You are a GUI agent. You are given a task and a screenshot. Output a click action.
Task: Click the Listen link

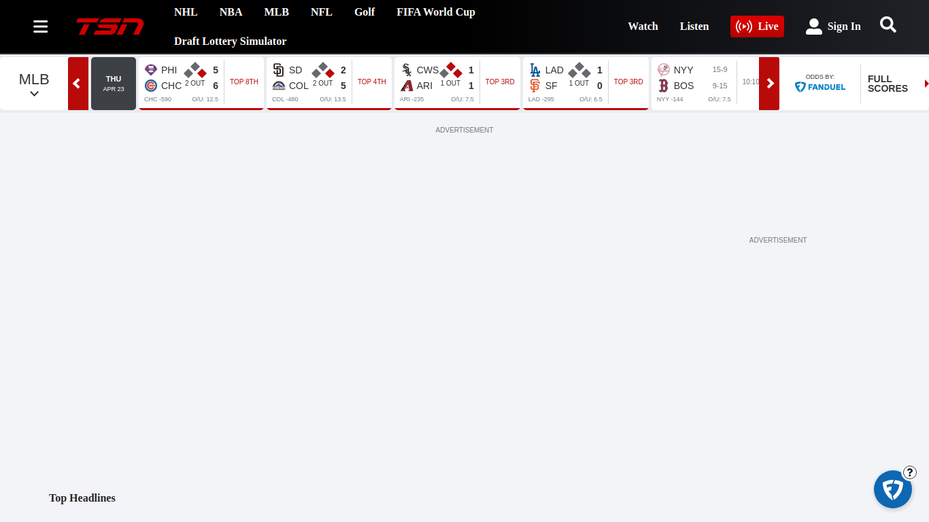(x=694, y=27)
